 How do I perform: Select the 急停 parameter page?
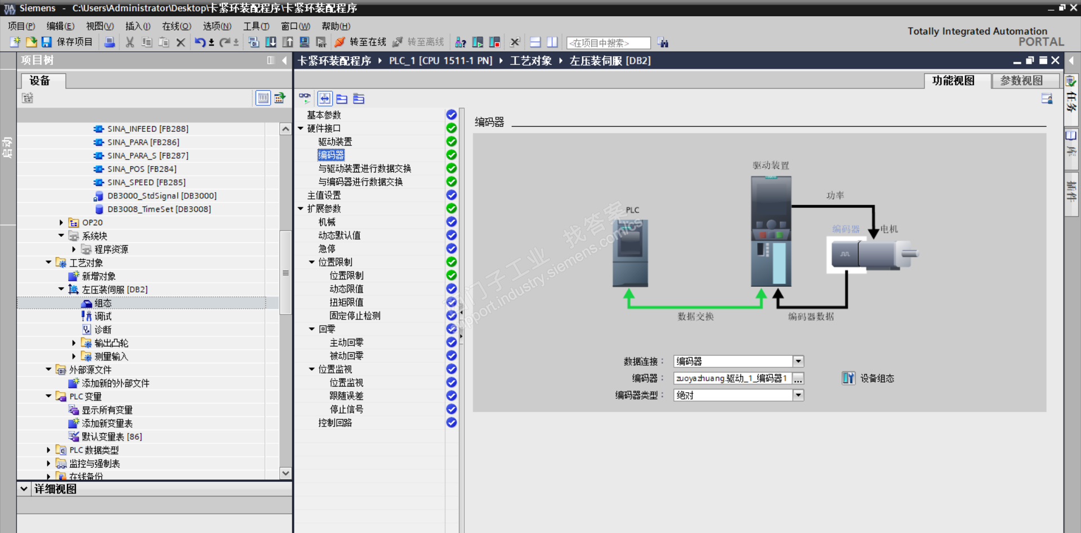tap(327, 249)
